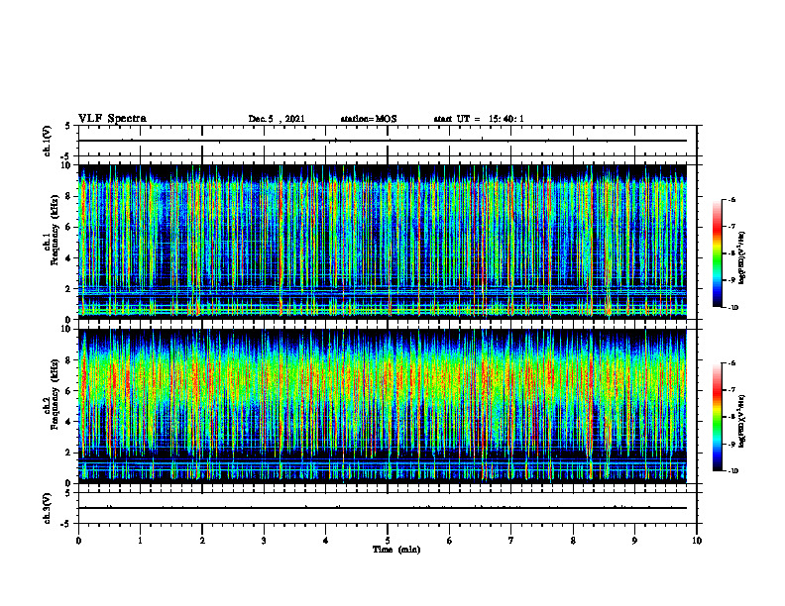The width and height of the screenshot is (785, 606).
Task: Click the "2" kHz tick on ch.1 axis
Action: click(68, 289)
